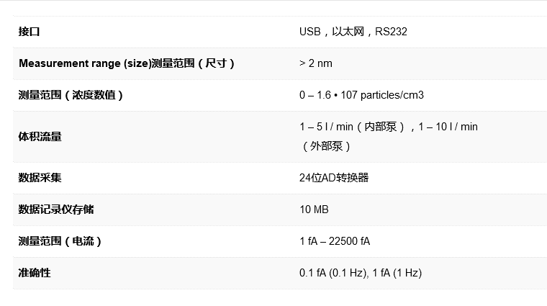The height and width of the screenshot is (306, 547).
Task: Click the 准确性 row label
Action: click(35, 273)
